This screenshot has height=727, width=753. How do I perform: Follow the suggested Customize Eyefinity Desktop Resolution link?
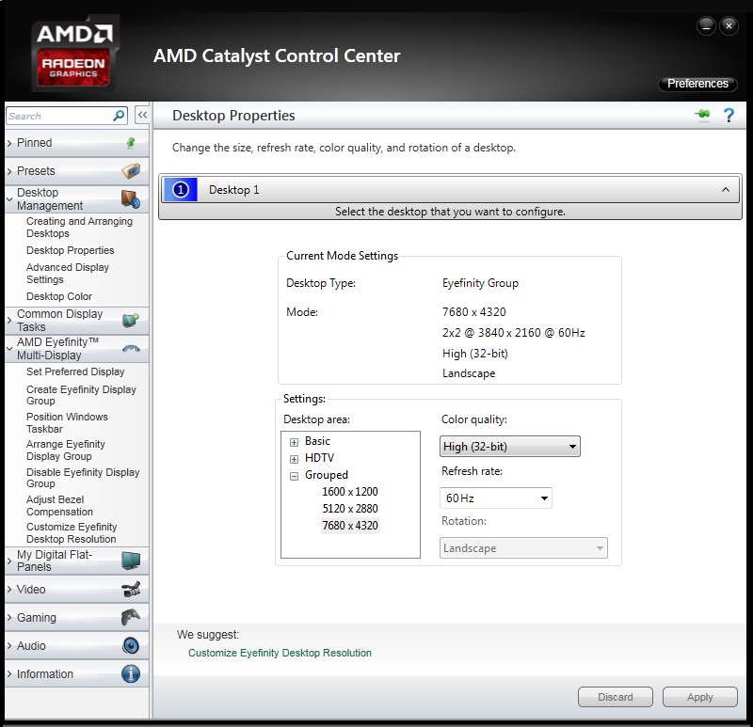[280, 653]
